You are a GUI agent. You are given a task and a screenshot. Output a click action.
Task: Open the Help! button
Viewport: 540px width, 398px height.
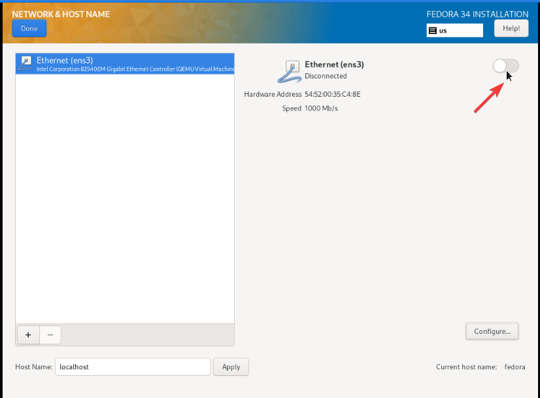(511, 28)
